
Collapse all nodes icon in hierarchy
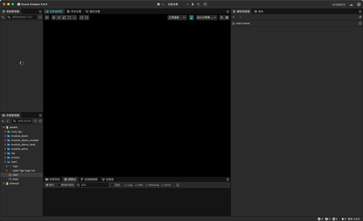[41, 17]
